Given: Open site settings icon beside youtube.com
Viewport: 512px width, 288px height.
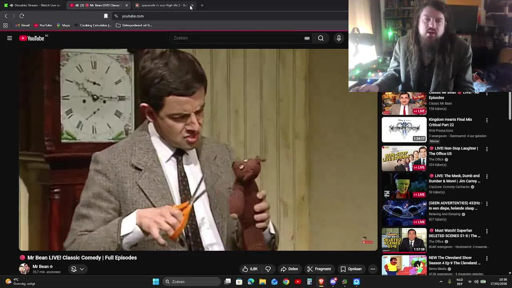Looking at the screenshot, I should (116, 16).
